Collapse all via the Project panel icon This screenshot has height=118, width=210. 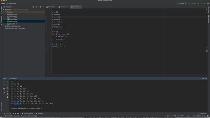click(36, 7)
